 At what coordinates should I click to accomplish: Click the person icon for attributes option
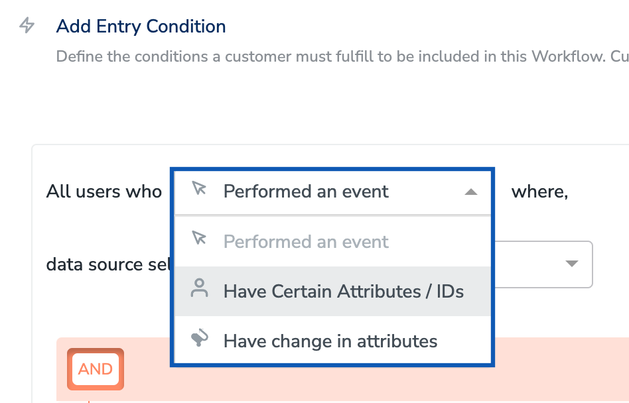tap(199, 288)
